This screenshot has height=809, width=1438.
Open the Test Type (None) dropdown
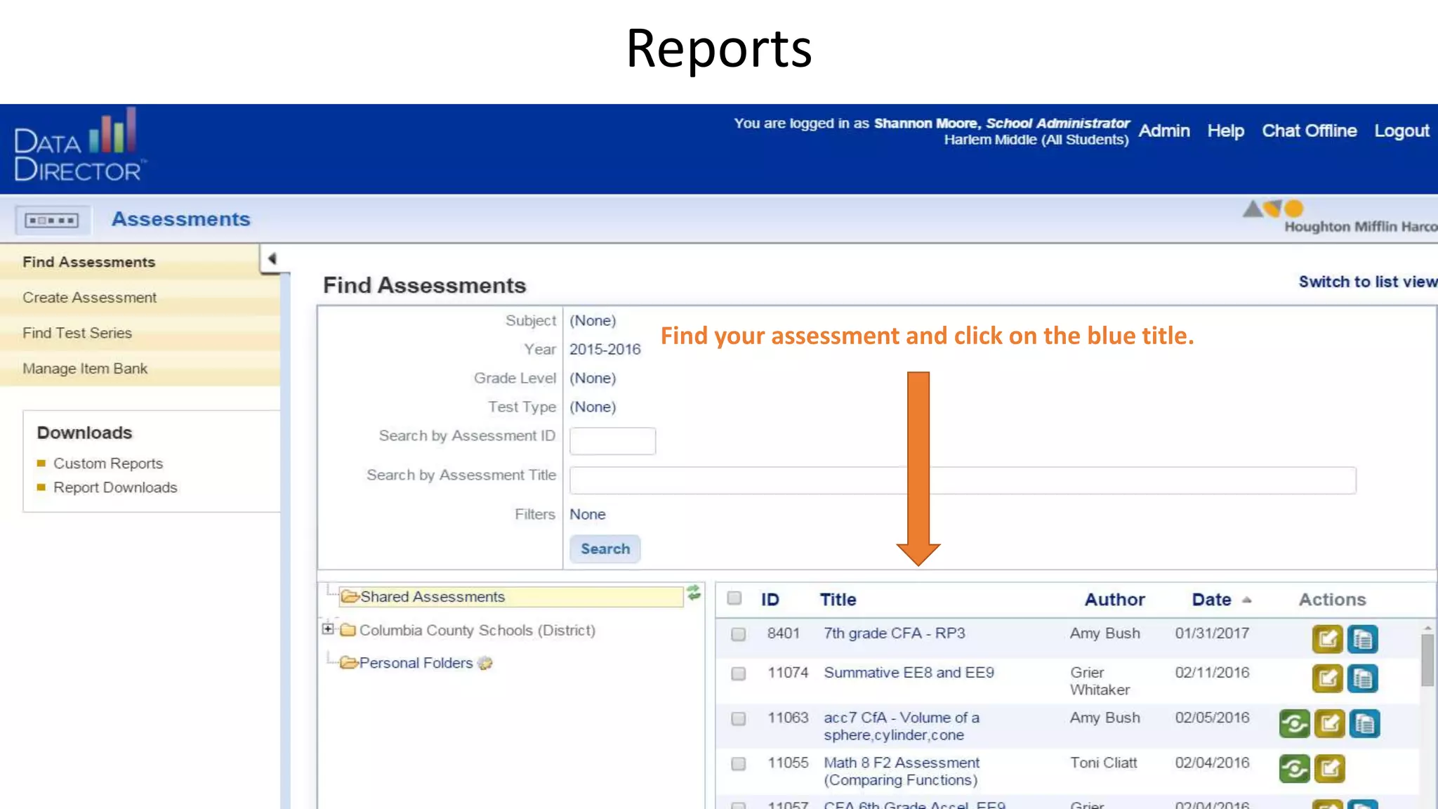(x=593, y=407)
